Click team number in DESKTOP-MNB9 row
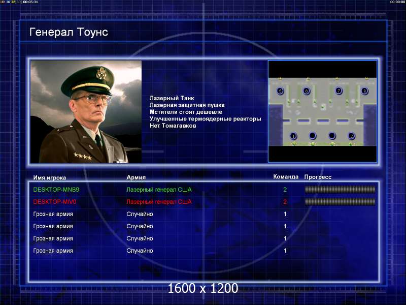 tap(285, 190)
